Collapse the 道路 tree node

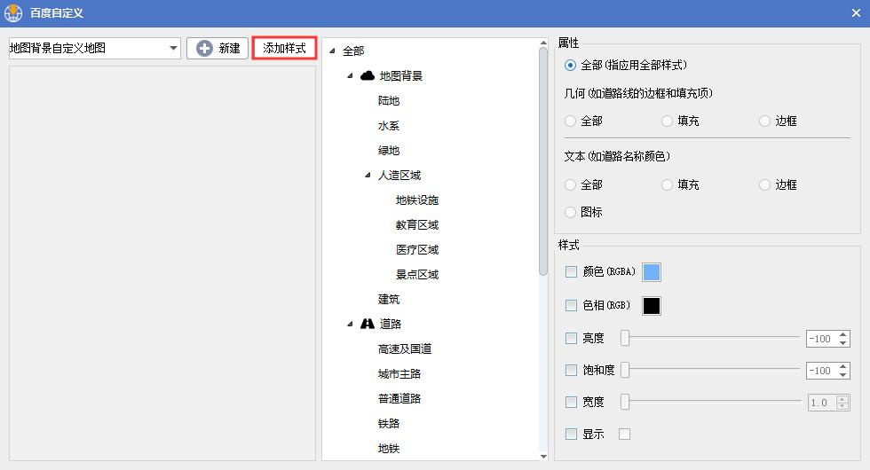(350, 324)
